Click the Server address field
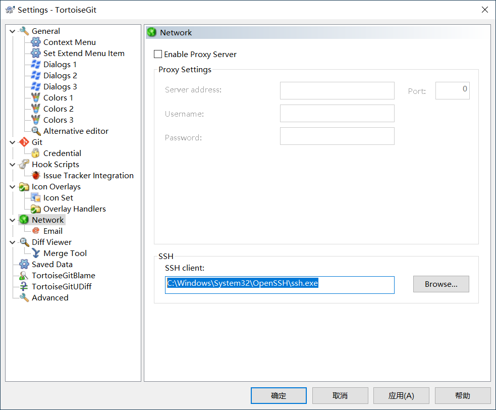 pos(337,90)
